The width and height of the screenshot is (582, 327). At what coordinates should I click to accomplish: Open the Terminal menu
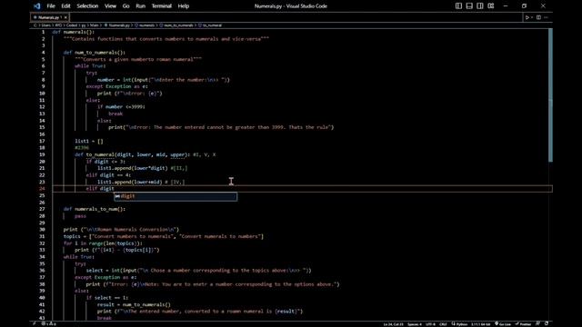[162, 6]
